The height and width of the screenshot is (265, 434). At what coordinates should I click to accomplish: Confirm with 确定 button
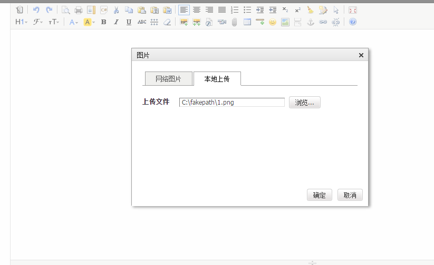click(320, 195)
